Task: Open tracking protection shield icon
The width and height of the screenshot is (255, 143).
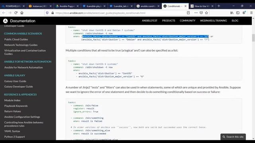Action: pos(47,13)
